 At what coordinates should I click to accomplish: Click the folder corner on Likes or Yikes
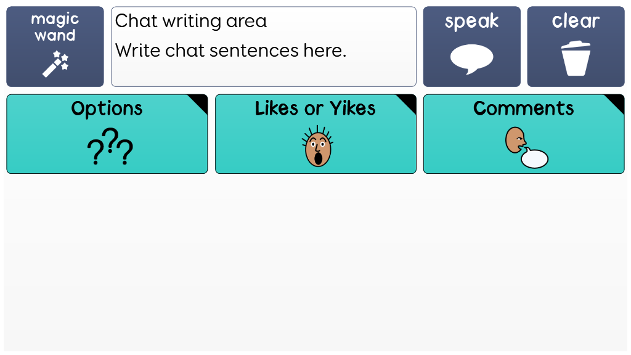coord(409,101)
